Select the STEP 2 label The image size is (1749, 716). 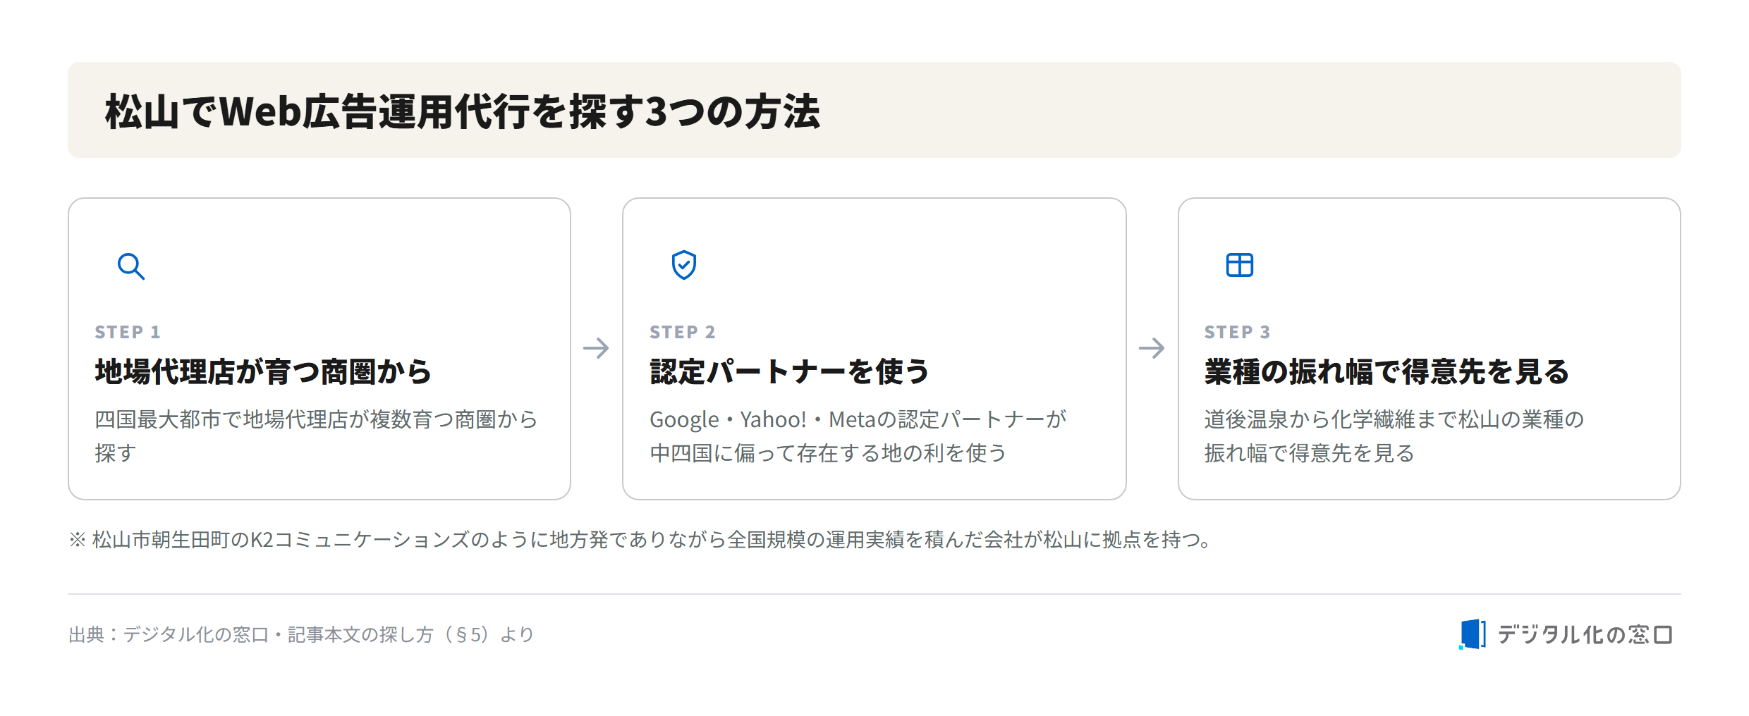[x=683, y=332]
